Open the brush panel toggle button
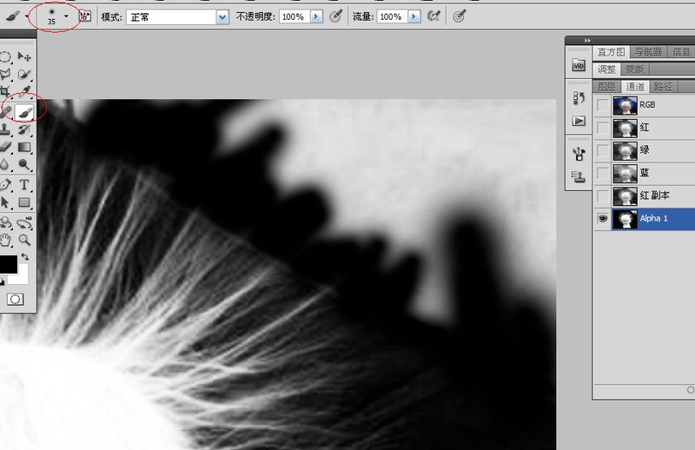 click(x=84, y=17)
